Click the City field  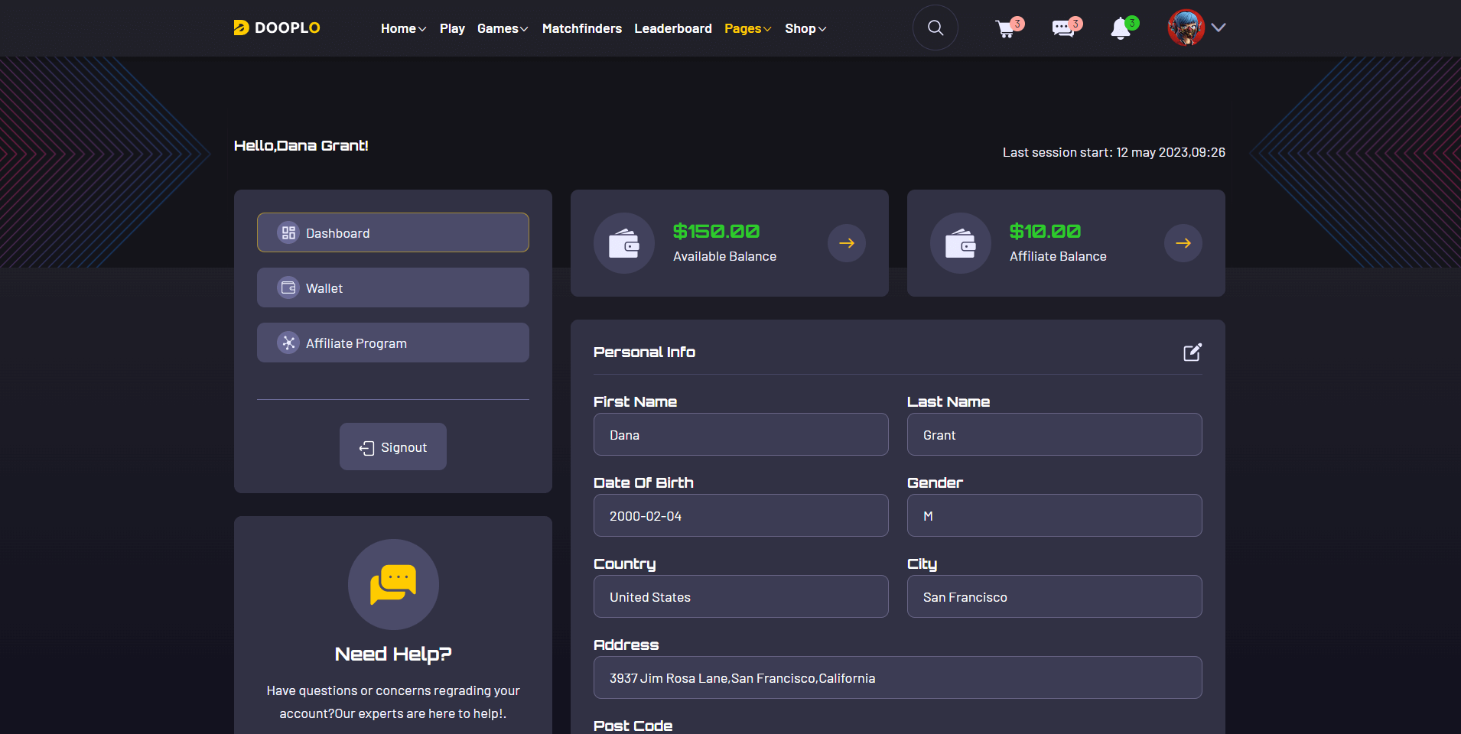[x=1055, y=596]
